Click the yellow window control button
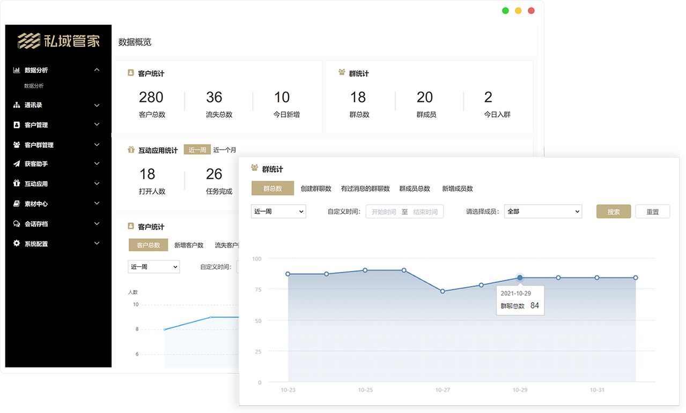The height and width of the screenshot is (413, 686). pyautogui.click(x=518, y=11)
